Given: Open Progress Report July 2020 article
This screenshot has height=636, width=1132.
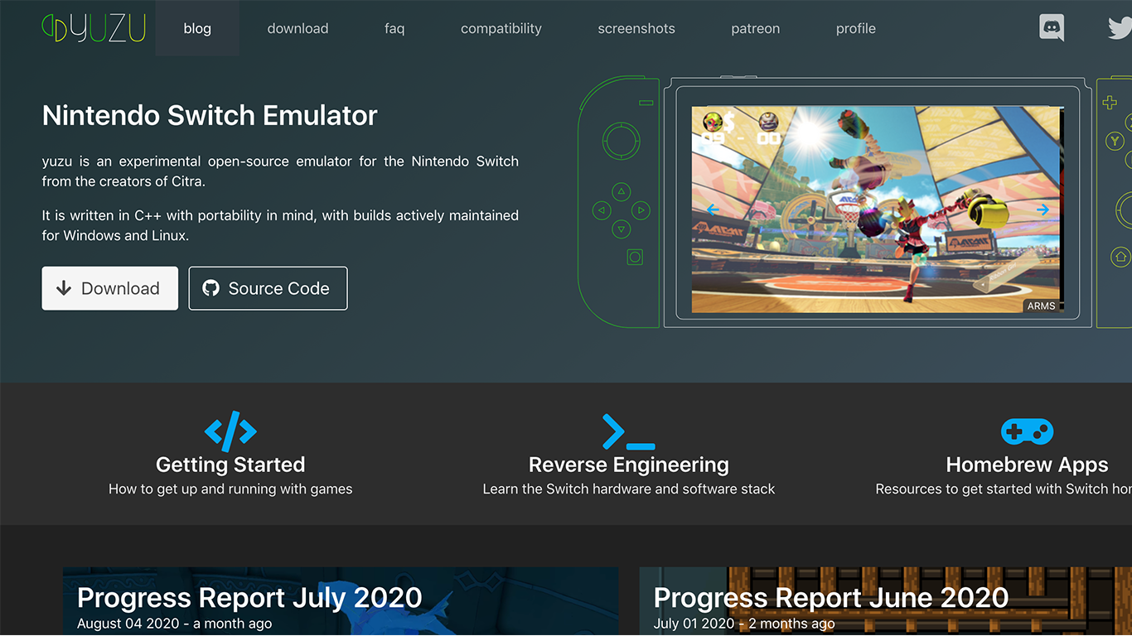Looking at the screenshot, I should 249,597.
